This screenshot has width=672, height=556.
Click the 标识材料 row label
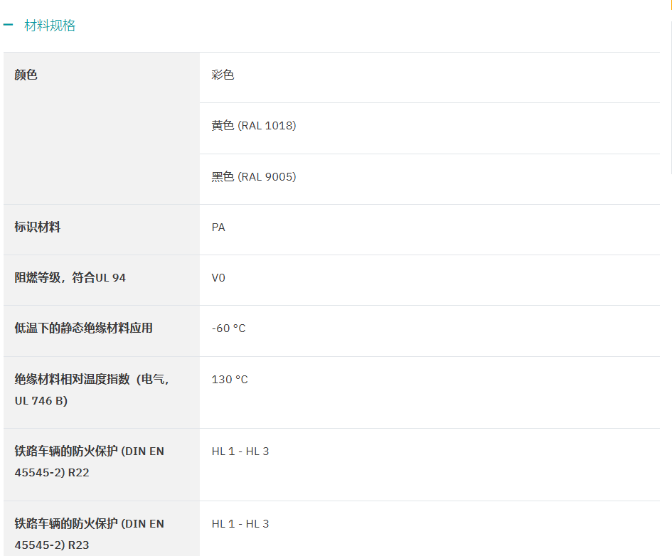tap(38, 227)
